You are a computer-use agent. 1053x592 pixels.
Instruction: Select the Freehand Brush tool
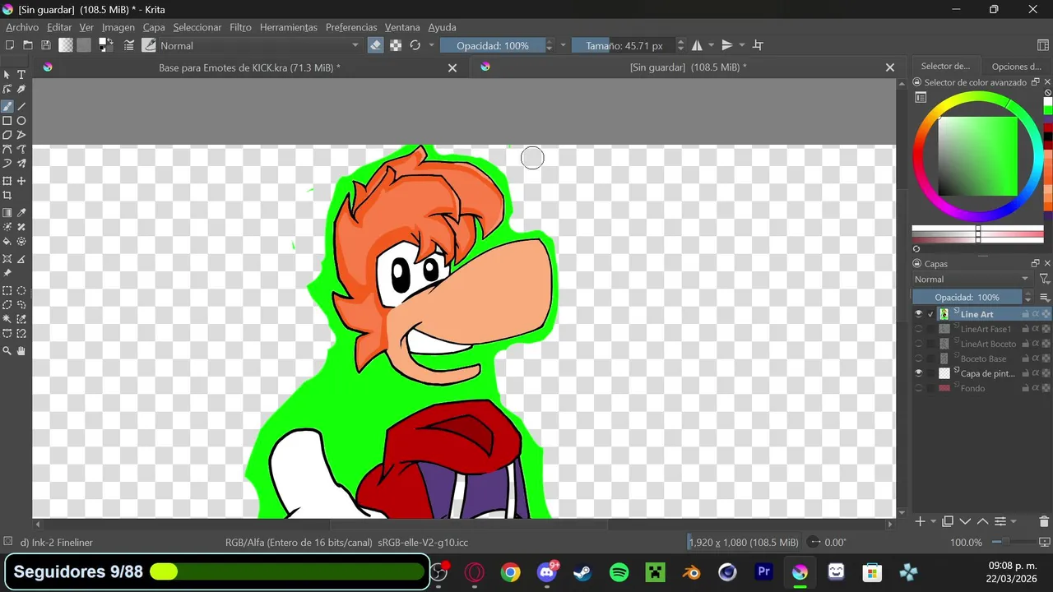[7, 106]
